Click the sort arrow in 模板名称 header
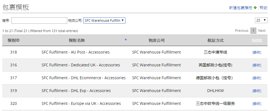The image size is (270, 111). click(x=126, y=39)
